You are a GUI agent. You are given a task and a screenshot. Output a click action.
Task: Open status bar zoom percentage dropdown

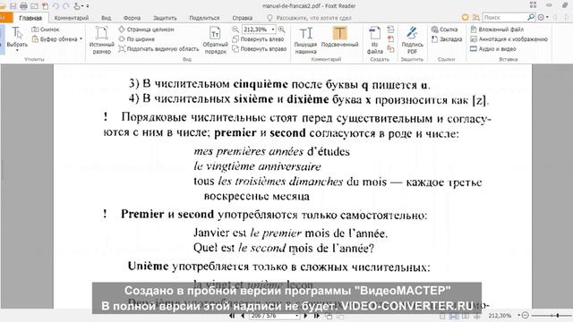[x=519, y=316]
